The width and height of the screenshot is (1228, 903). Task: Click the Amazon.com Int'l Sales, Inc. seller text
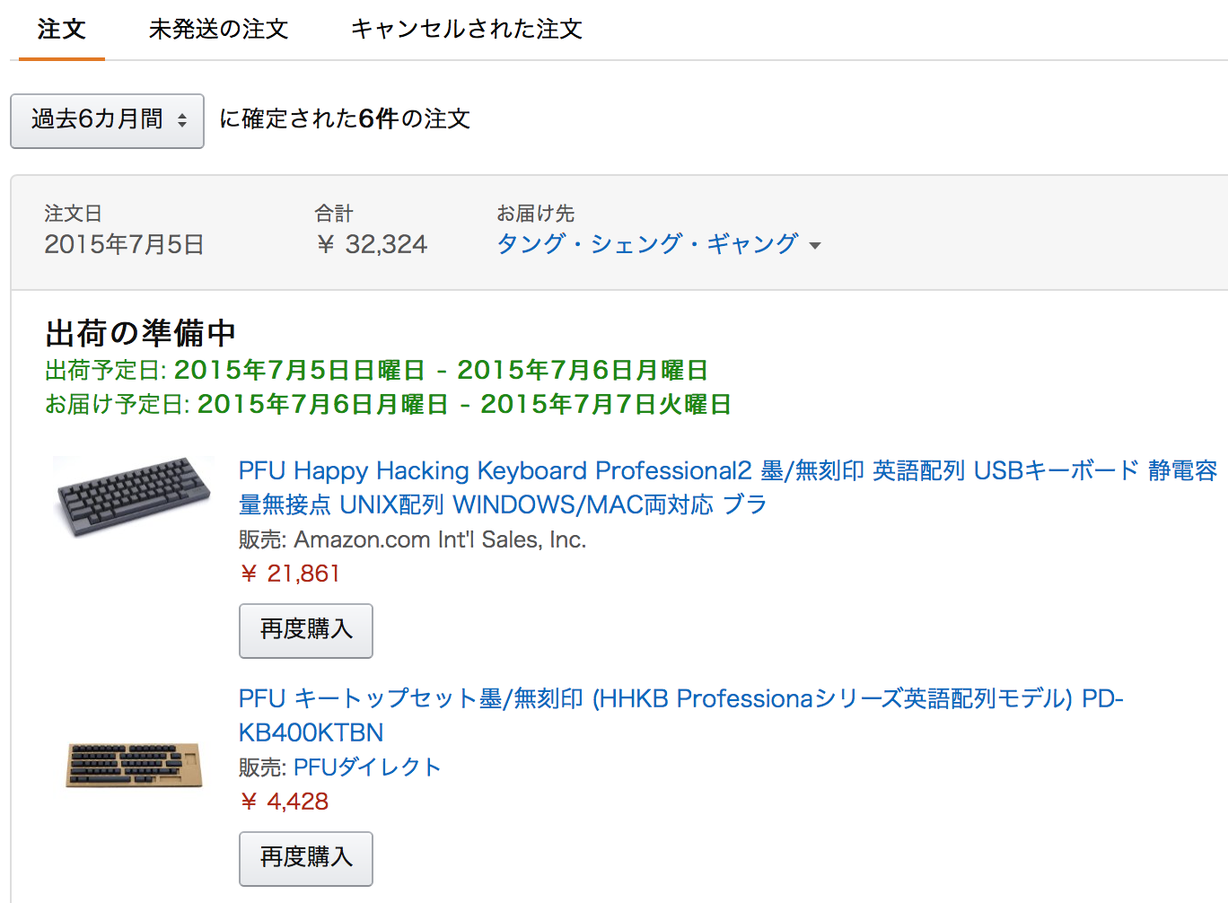(440, 539)
